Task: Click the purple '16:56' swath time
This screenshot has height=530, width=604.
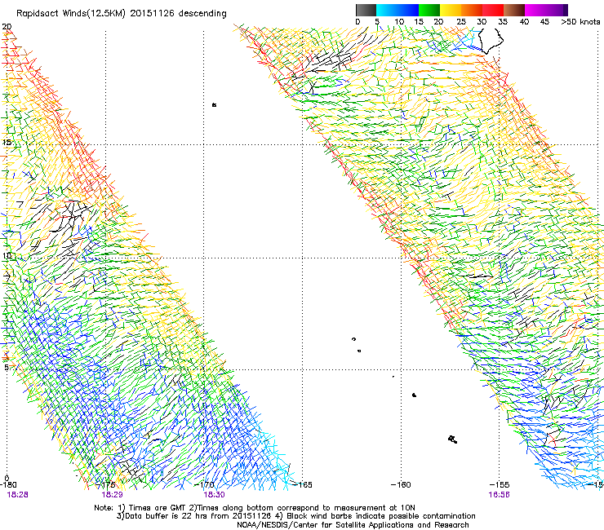Action: pyautogui.click(x=499, y=495)
